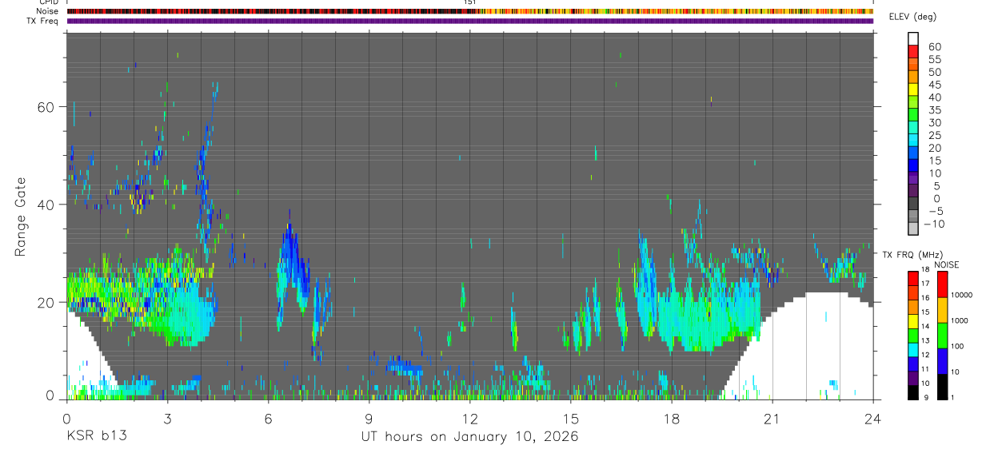Select the red 10000 noise level swatch
This screenshot has width=982, height=453.
943,284
